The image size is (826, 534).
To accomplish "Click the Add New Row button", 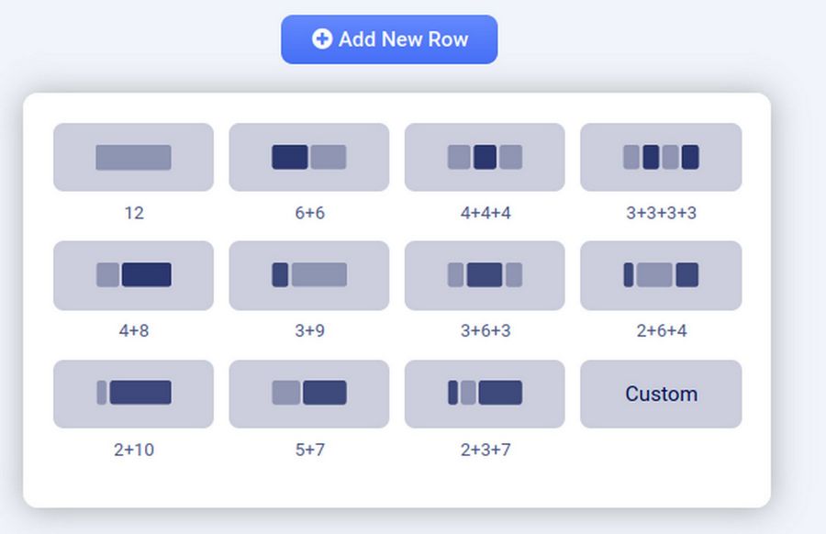I will click(389, 39).
